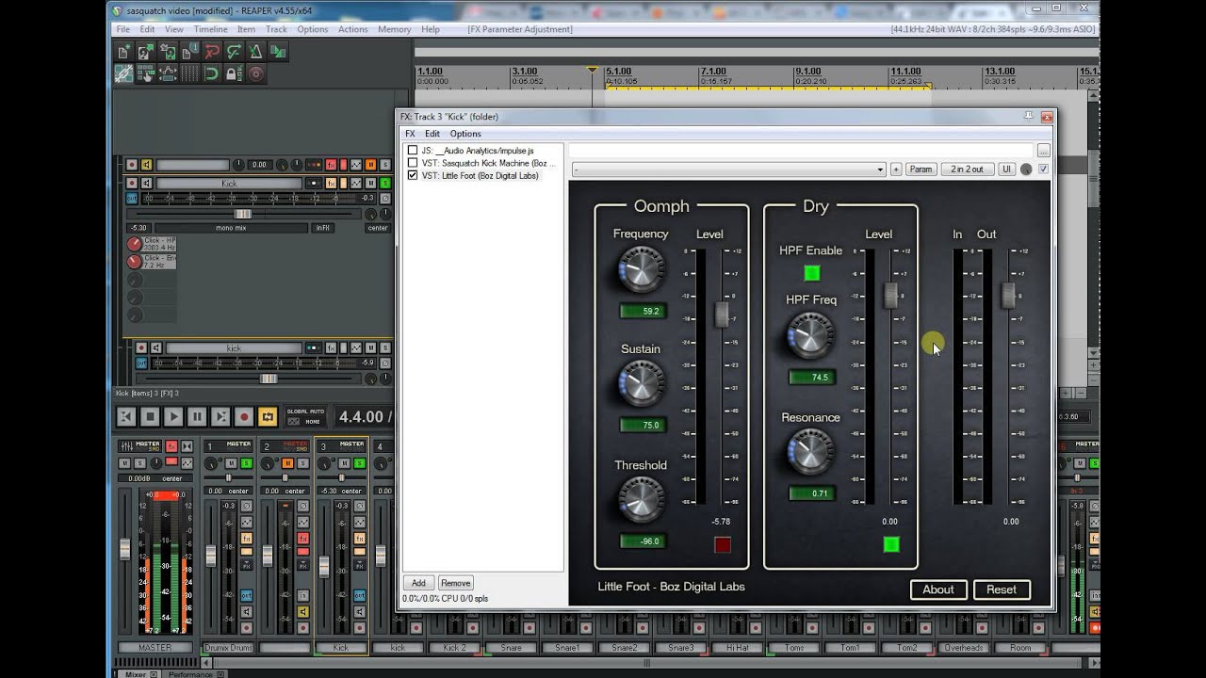This screenshot has height=678, width=1206.
Task: Open the Param menu button
Action: 921,169
